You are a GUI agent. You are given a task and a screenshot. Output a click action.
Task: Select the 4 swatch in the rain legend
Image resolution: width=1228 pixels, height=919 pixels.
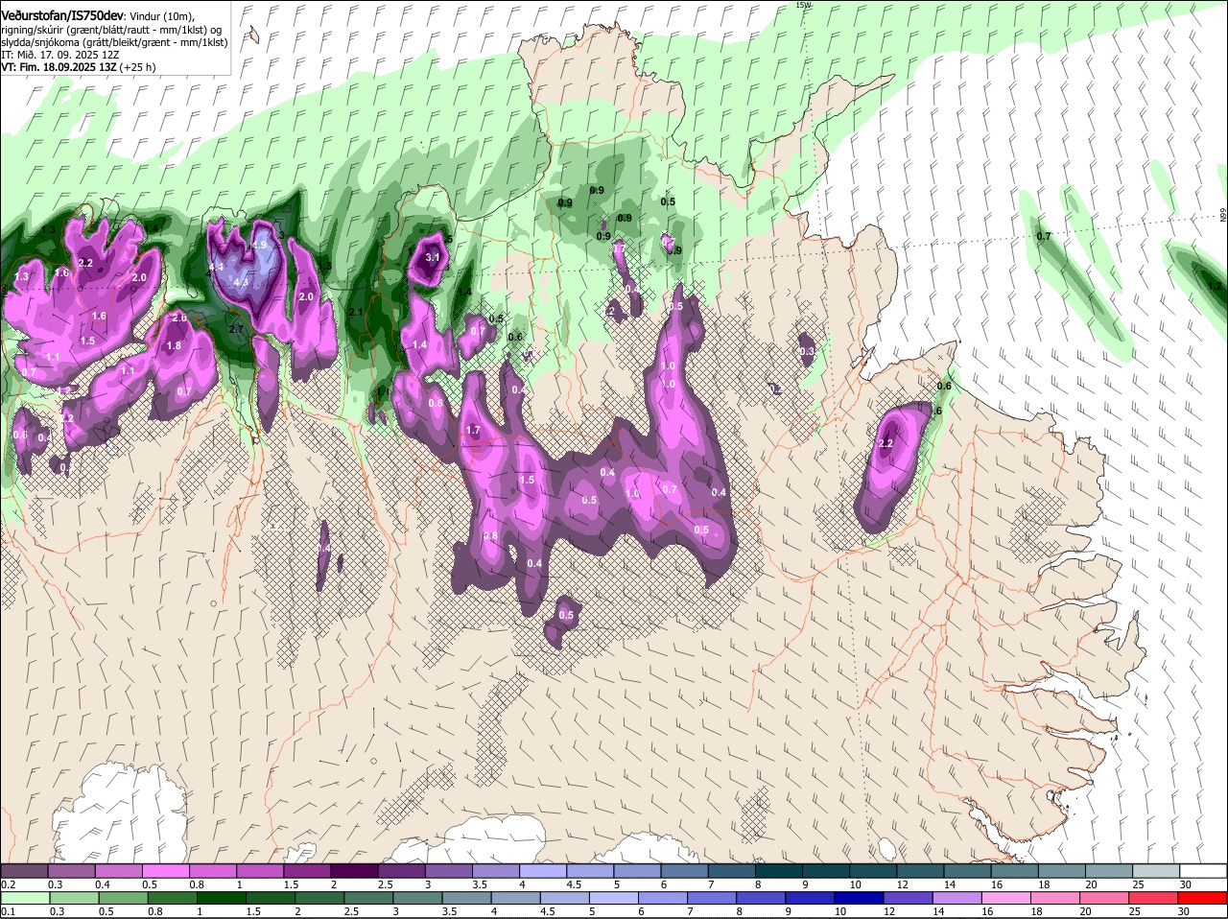click(x=516, y=898)
